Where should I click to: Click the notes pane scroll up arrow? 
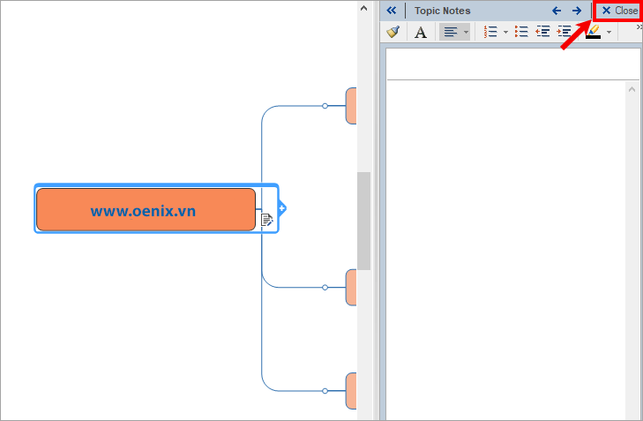[632, 89]
